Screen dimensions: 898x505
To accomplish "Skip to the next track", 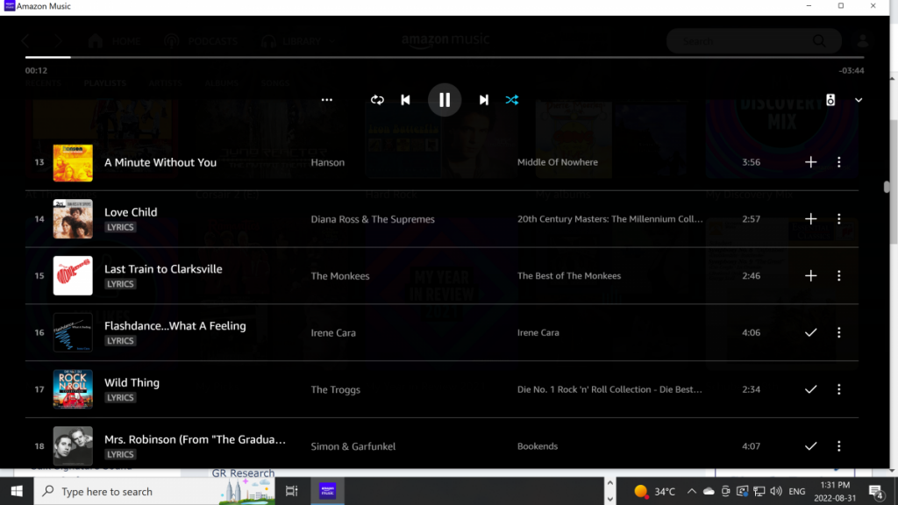I will [484, 100].
